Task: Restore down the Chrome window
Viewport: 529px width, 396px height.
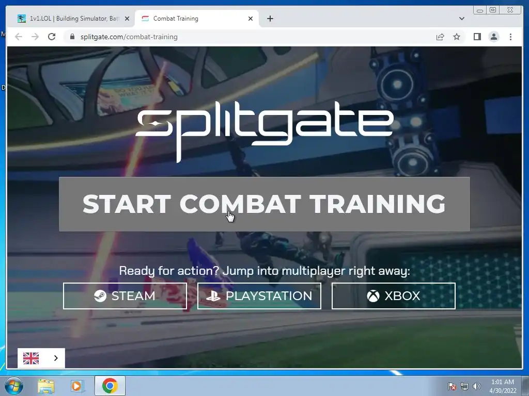Action: [x=492, y=10]
